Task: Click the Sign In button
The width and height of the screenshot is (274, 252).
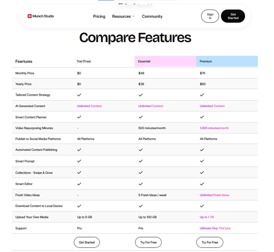Action: 210,16
